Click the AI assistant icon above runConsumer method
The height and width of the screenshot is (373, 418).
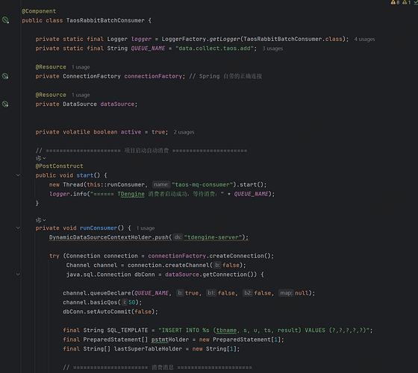[x=38, y=220]
